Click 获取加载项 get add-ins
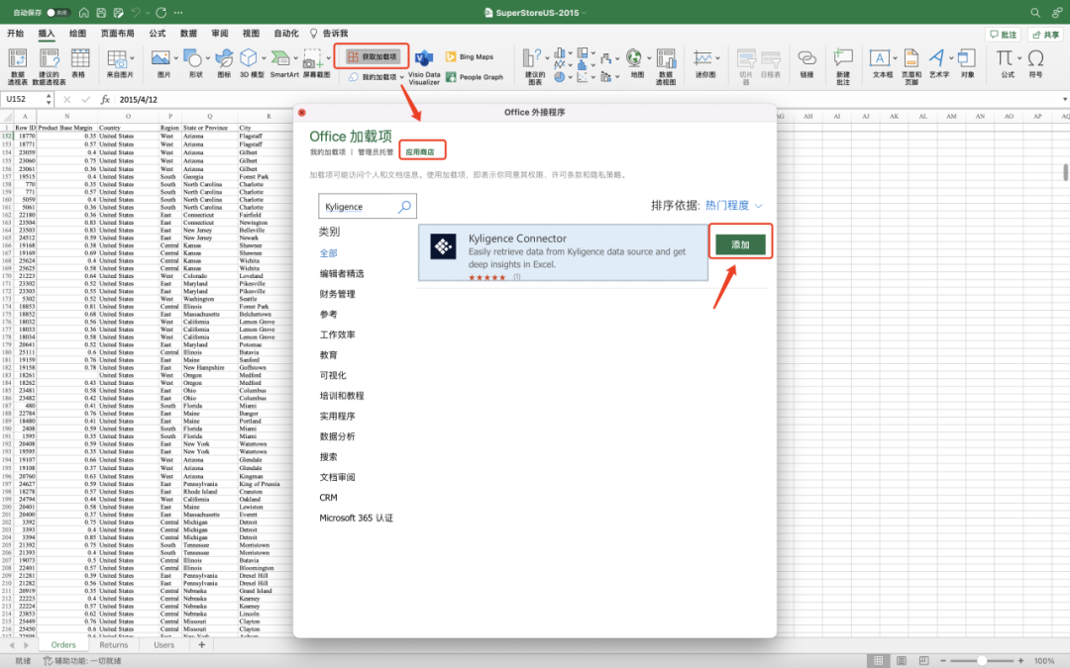 pos(372,56)
